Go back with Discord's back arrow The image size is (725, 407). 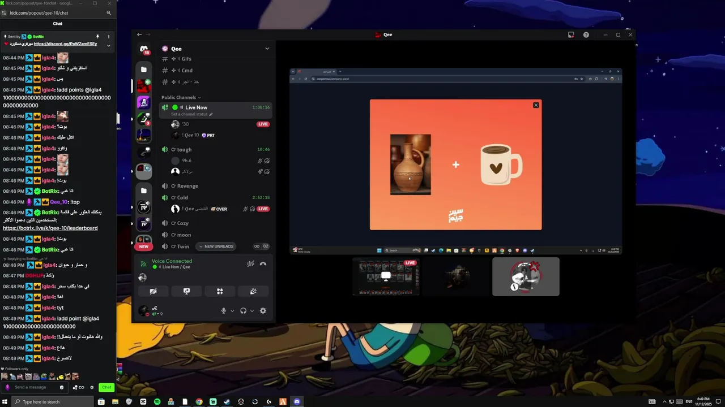coord(139,34)
